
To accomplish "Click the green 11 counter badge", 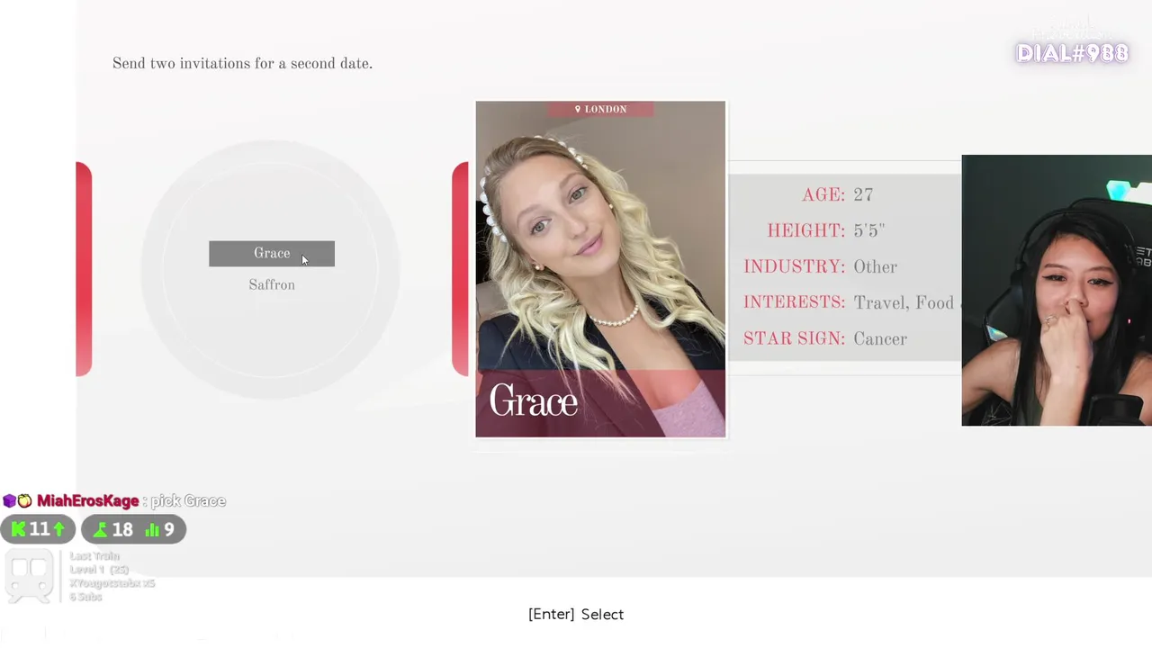I will (x=38, y=529).
